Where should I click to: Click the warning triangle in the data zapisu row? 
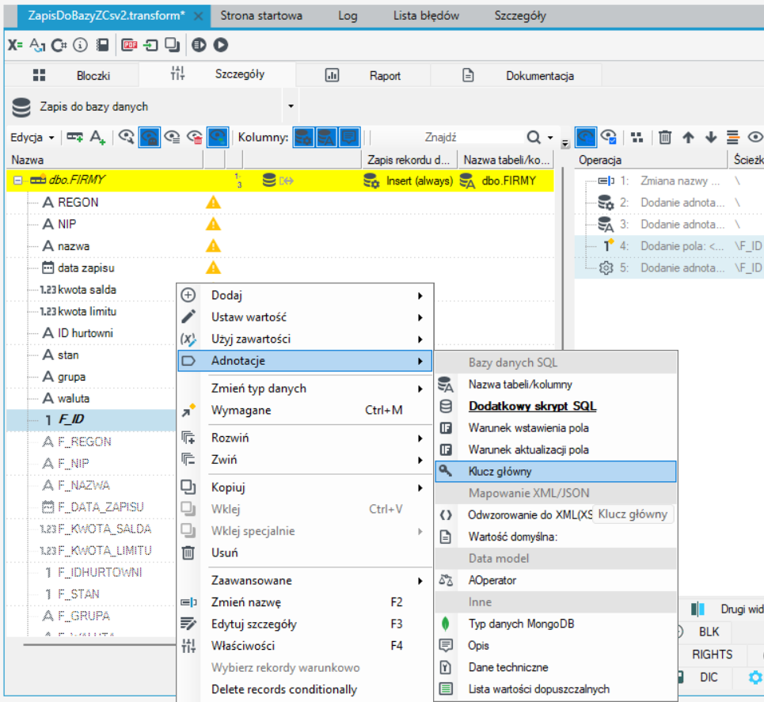click(x=214, y=268)
